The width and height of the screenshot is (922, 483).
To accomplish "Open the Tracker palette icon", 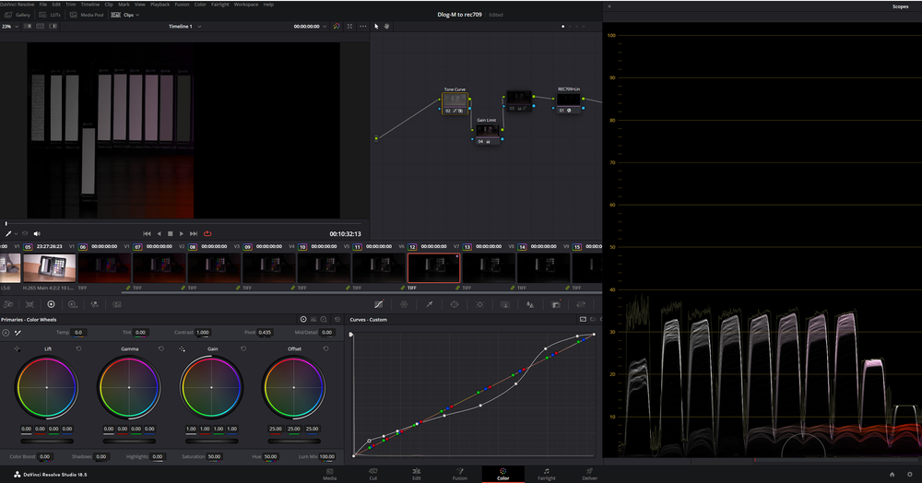I will 479,304.
